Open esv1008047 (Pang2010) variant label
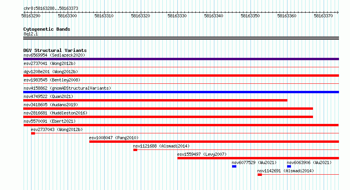This screenshot has width=350, height=190. (114, 138)
